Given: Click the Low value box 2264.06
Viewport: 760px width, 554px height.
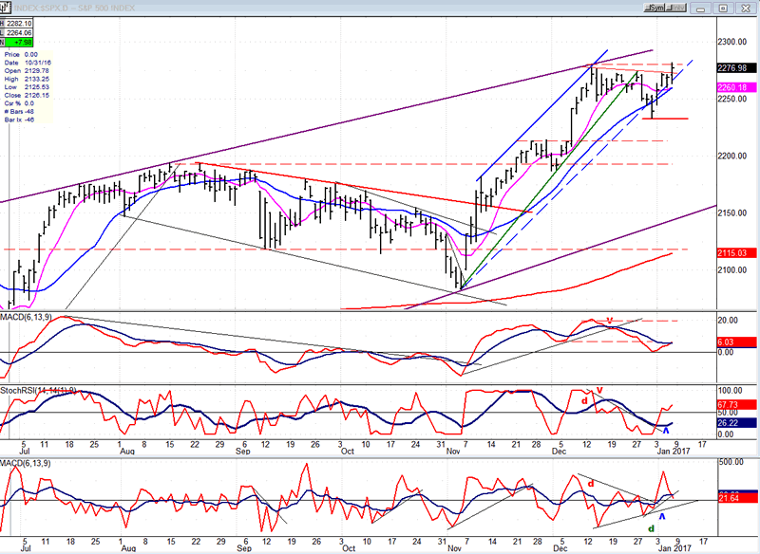Looking at the screenshot, I should pos(21,32).
